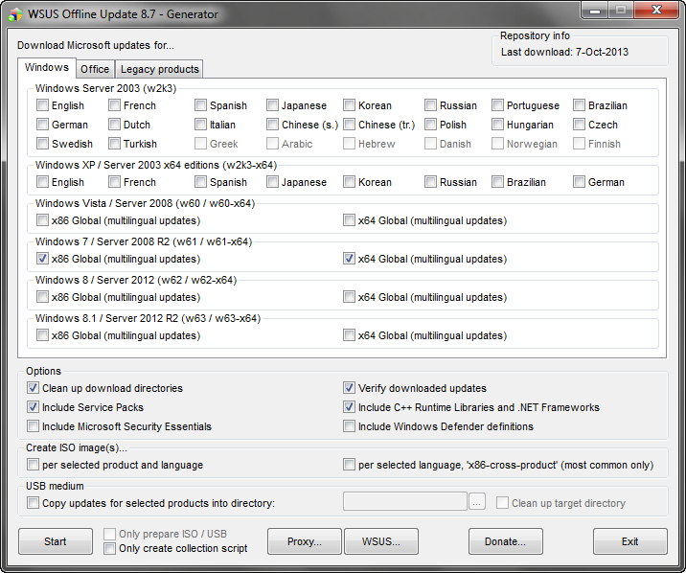This screenshot has height=573, width=686.
Task: Switch to the Office tab
Action: pyautogui.click(x=95, y=69)
